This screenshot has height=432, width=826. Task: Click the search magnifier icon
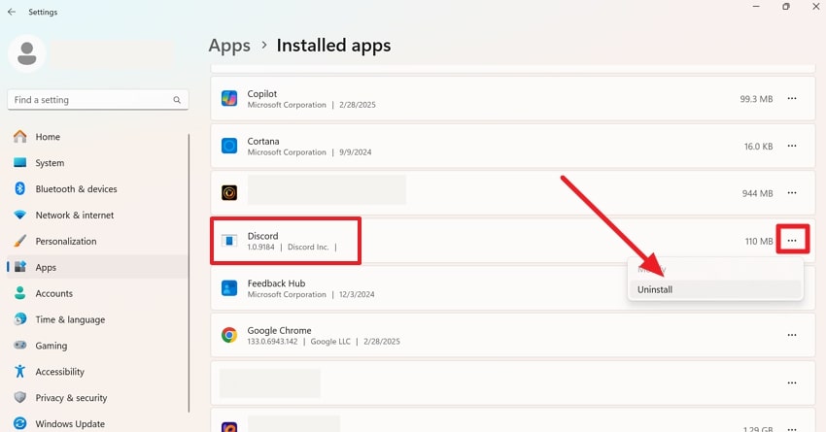[x=177, y=100]
